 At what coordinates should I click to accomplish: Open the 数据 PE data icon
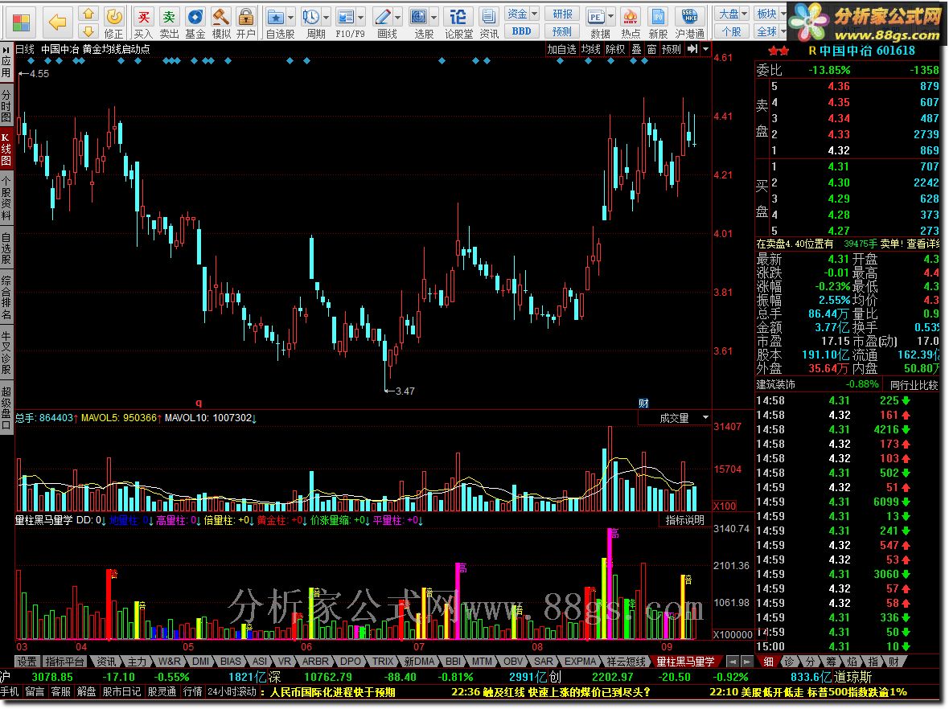pyautogui.click(x=596, y=17)
